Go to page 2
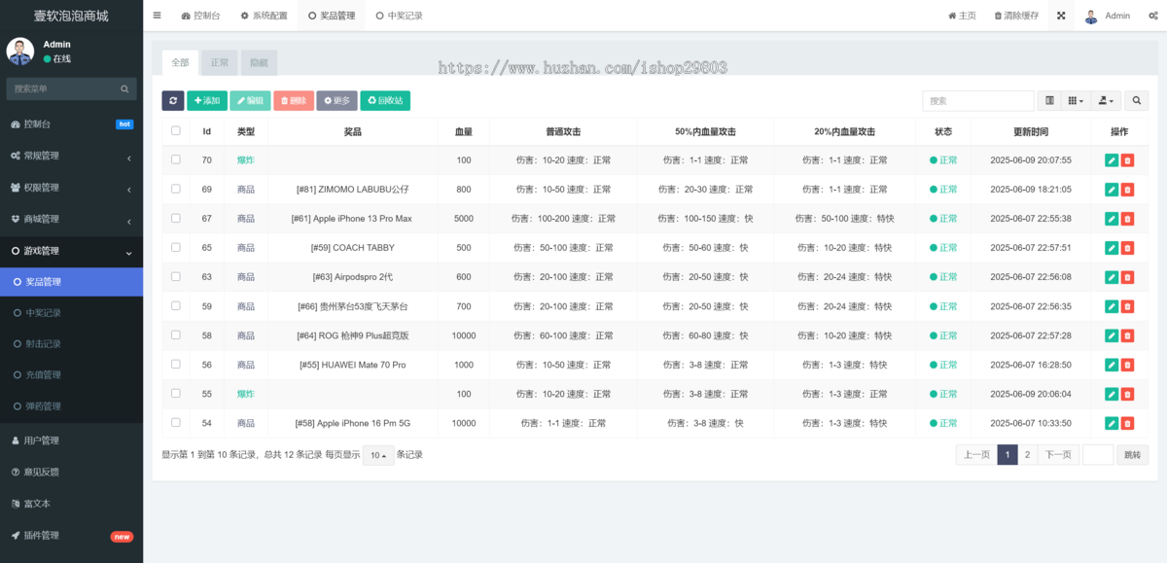This screenshot has height=563, width=1167. 1028,454
